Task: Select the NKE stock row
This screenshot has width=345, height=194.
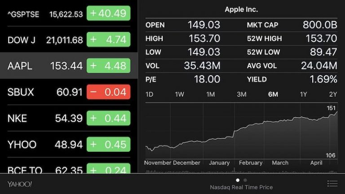Action: pos(45,118)
